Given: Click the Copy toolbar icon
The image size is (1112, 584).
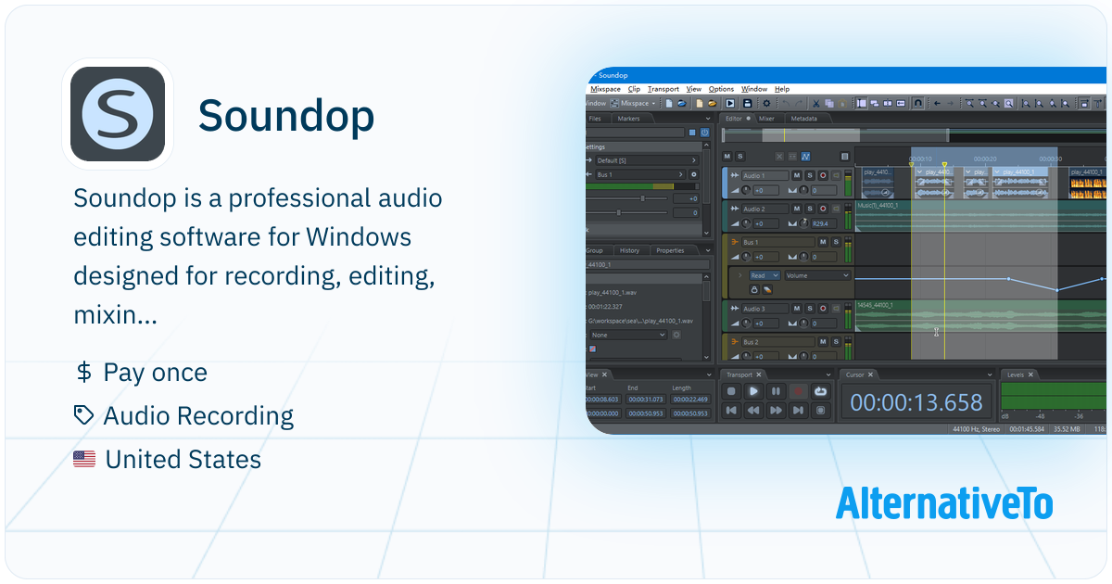Looking at the screenshot, I should pyautogui.click(x=829, y=104).
